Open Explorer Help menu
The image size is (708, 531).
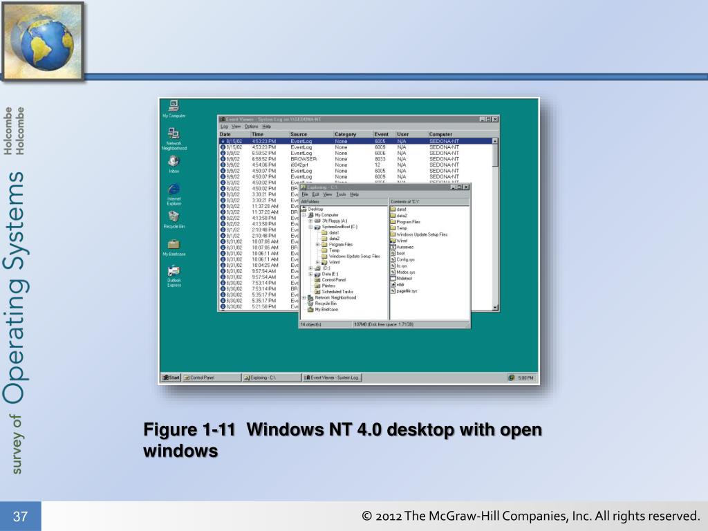pos(355,194)
